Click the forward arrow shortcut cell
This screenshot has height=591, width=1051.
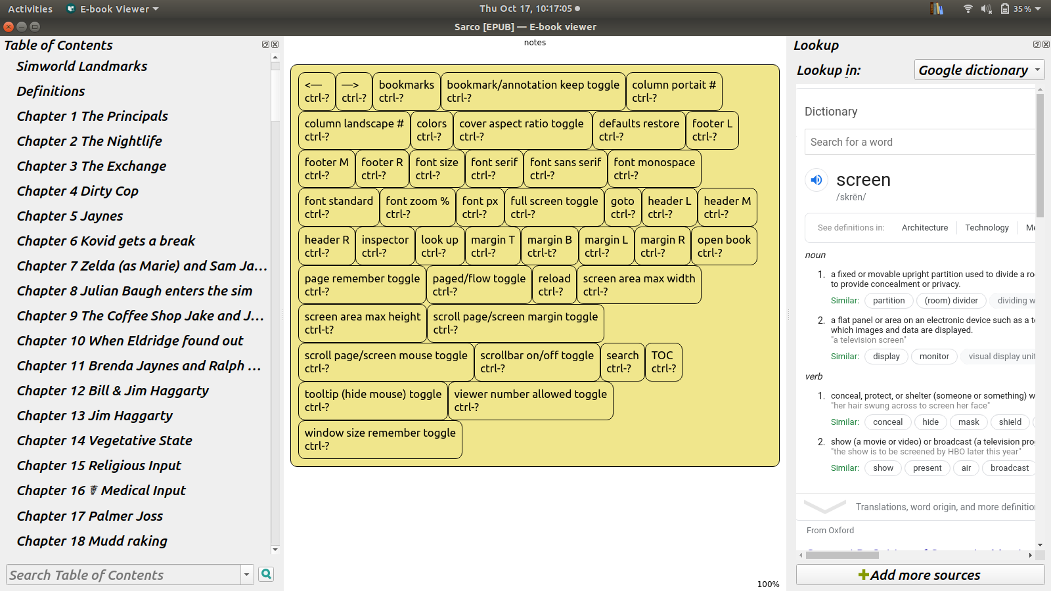point(354,91)
